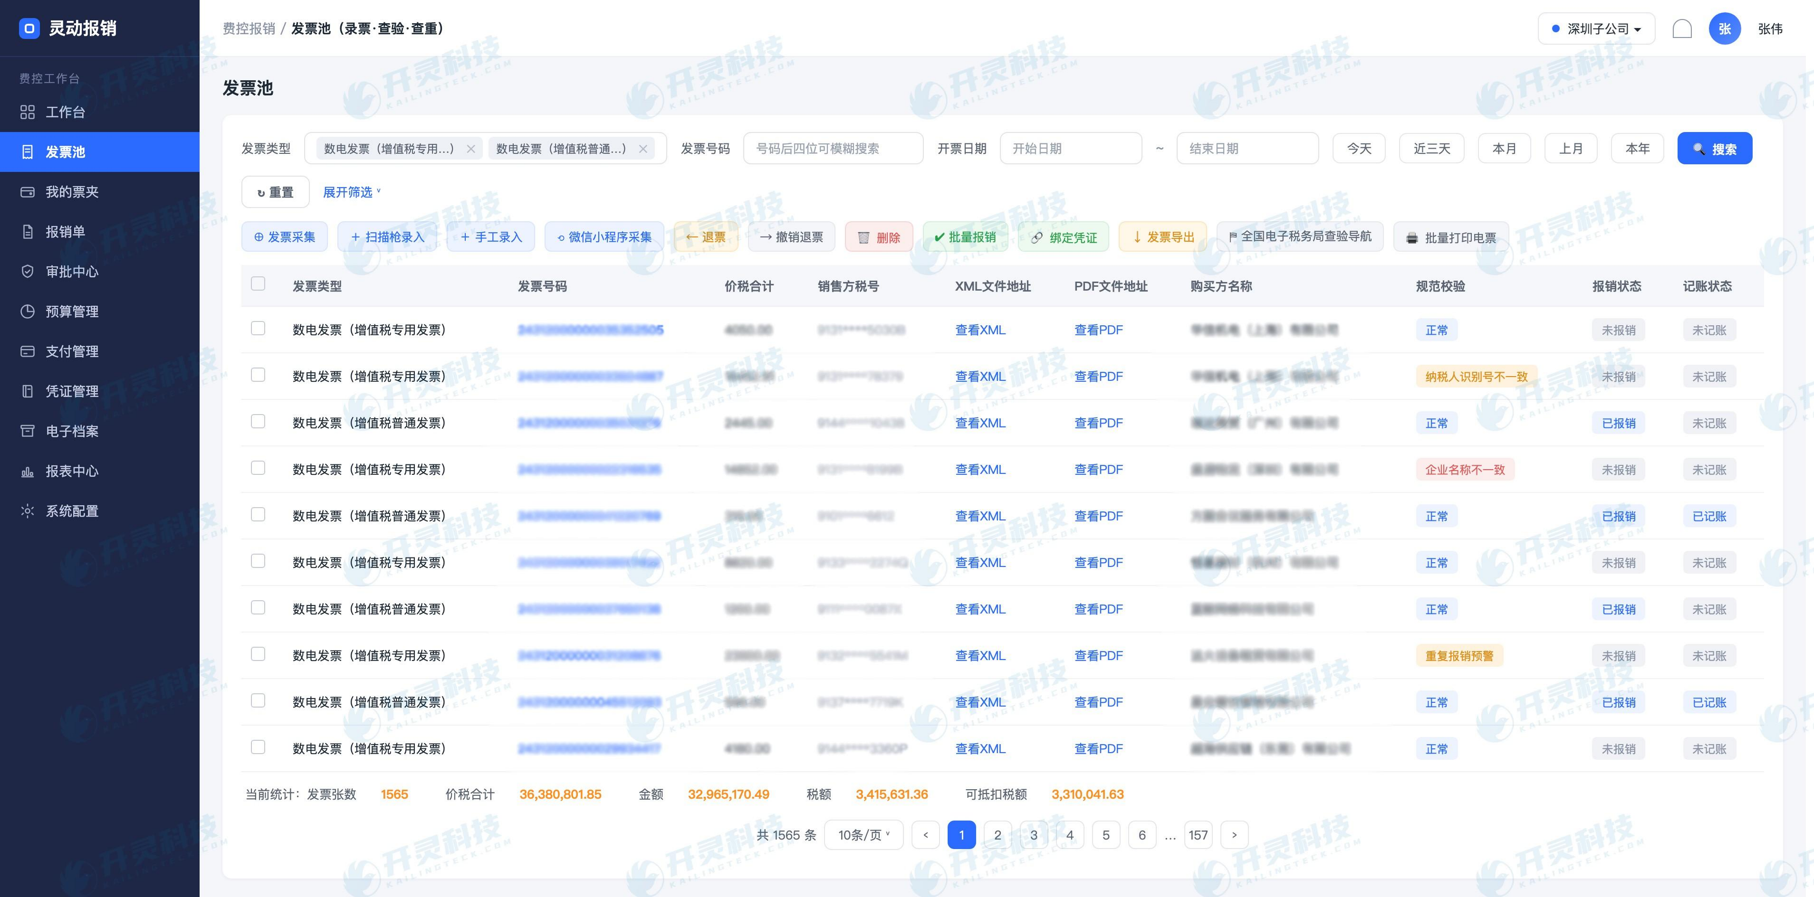Viewport: 1814px width, 897px height.
Task: Click 批量报销 button
Action: pos(965,237)
